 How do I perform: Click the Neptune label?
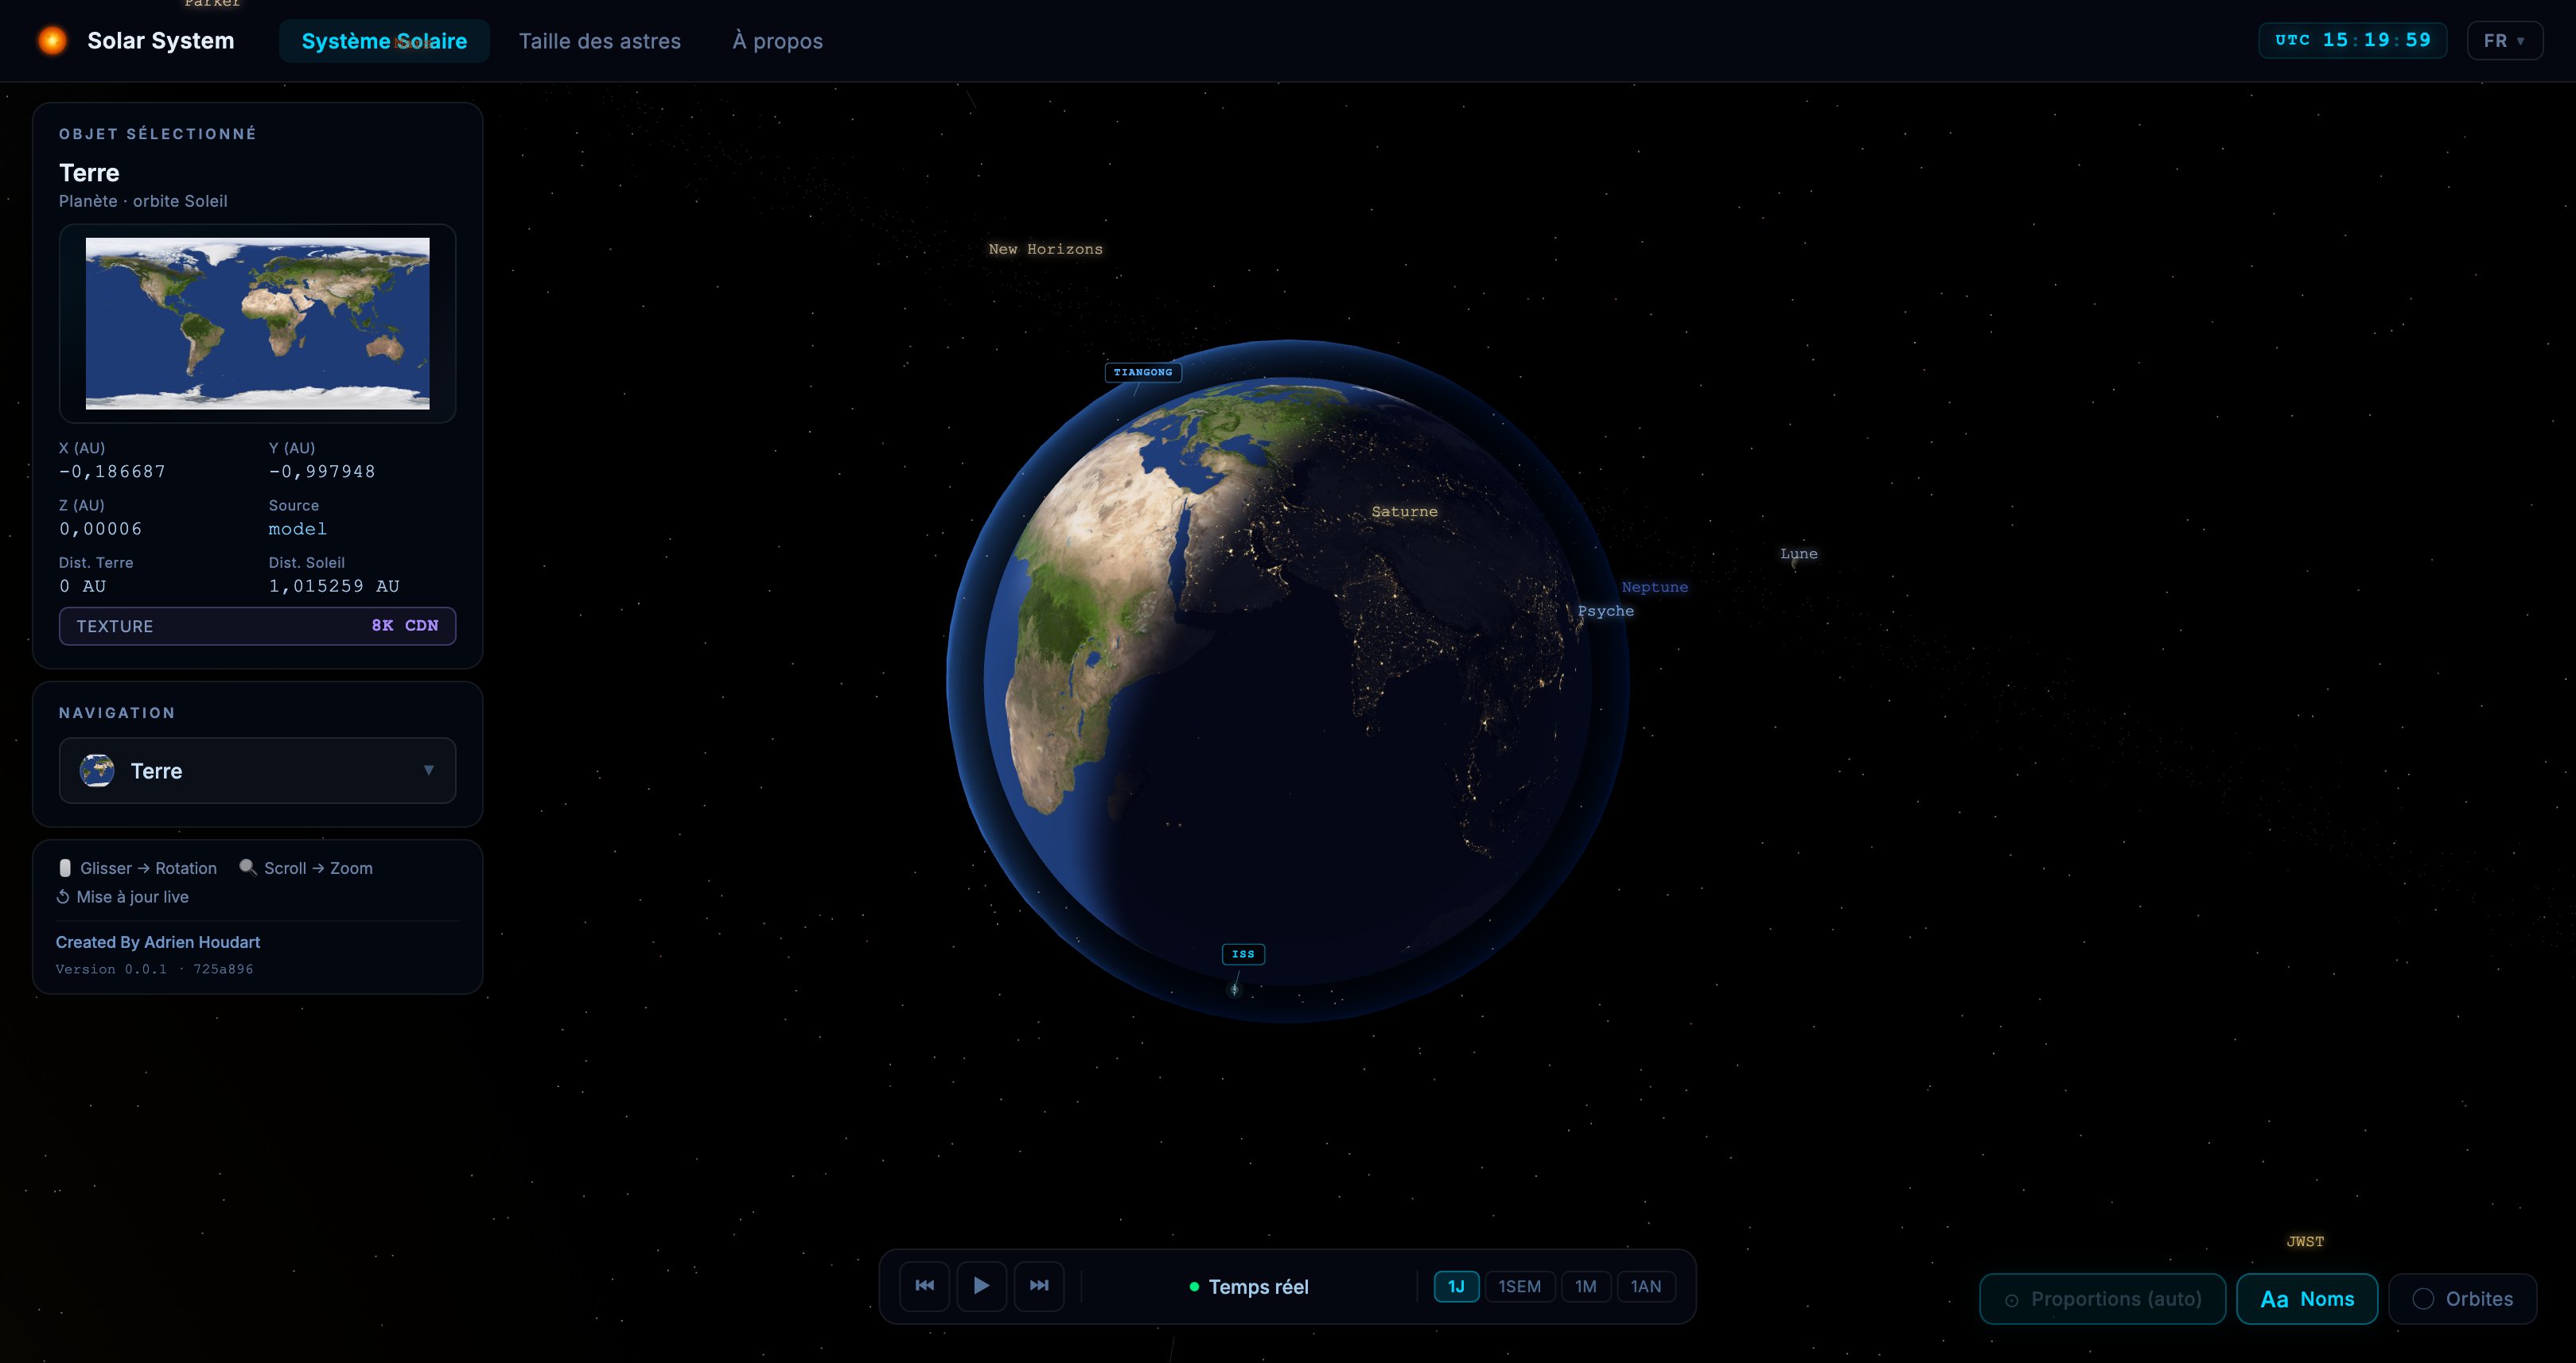[x=1654, y=588]
